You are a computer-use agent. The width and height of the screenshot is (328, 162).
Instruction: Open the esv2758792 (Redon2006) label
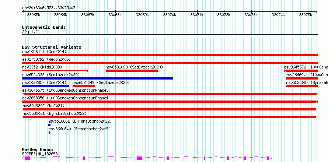(46, 59)
